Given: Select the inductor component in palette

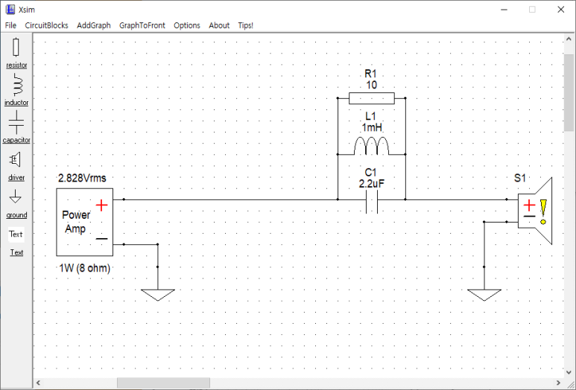Looking at the screenshot, I should (16, 89).
